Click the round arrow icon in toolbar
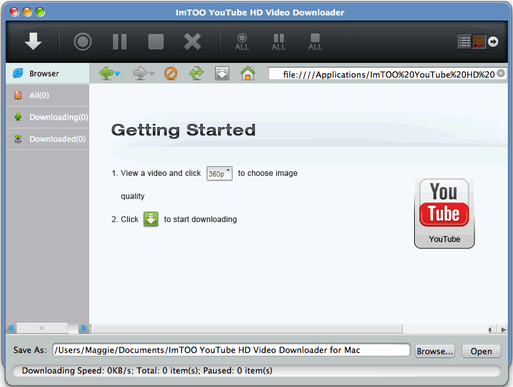Viewport: 513px width, 387px height. click(493, 42)
